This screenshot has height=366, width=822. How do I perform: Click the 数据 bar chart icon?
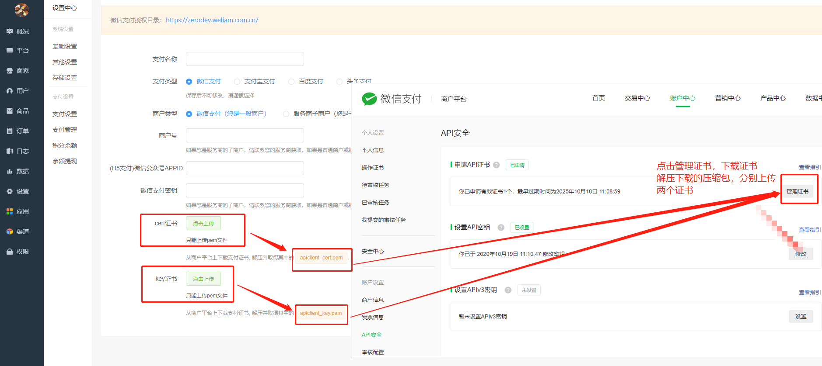pyautogui.click(x=10, y=171)
